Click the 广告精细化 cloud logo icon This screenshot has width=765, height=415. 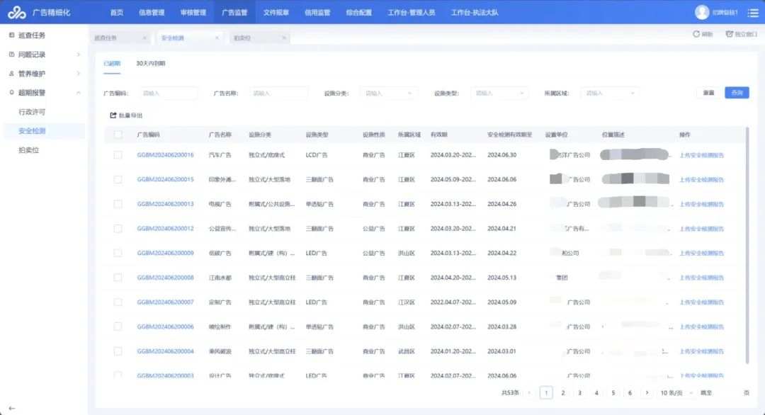[x=18, y=12]
